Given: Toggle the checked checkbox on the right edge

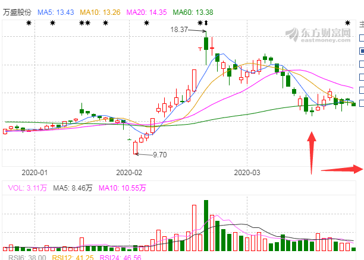Looking at the screenshot, I should coord(362,51).
